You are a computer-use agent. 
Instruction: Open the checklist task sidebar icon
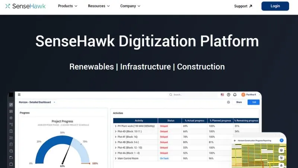[11, 131]
